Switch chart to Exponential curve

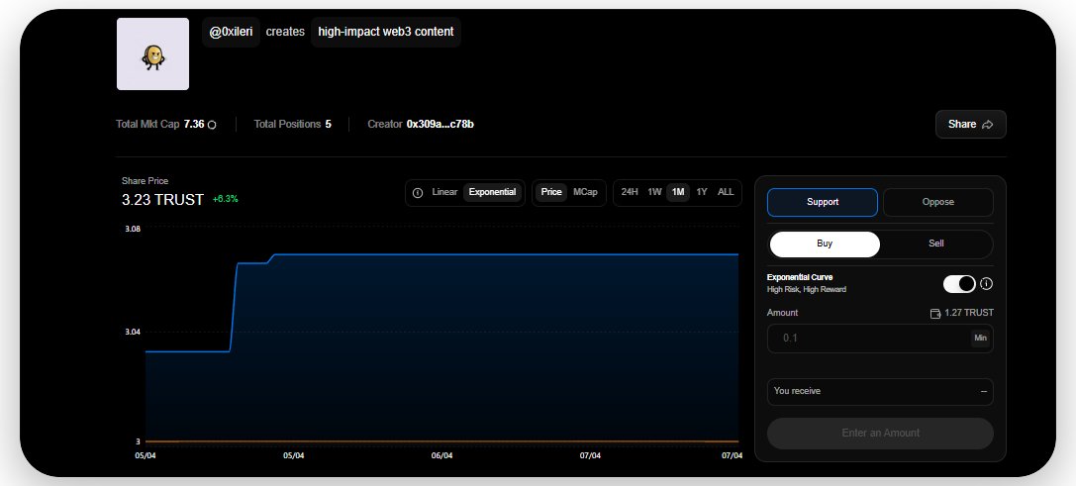pos(492,192)
